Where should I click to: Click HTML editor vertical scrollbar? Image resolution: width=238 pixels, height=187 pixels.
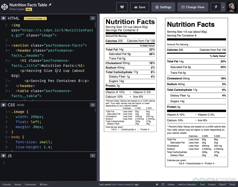(x=95, y=25)
